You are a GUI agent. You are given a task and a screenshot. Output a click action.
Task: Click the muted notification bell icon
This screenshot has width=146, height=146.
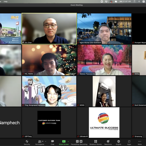116,1
